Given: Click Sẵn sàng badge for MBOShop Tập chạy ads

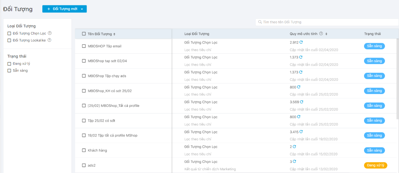Looking at the screenshot, I should 374,76.
